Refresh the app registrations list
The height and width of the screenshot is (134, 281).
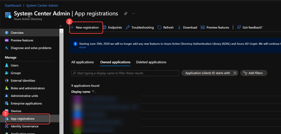pyautogui.click(x=165, y=27)
